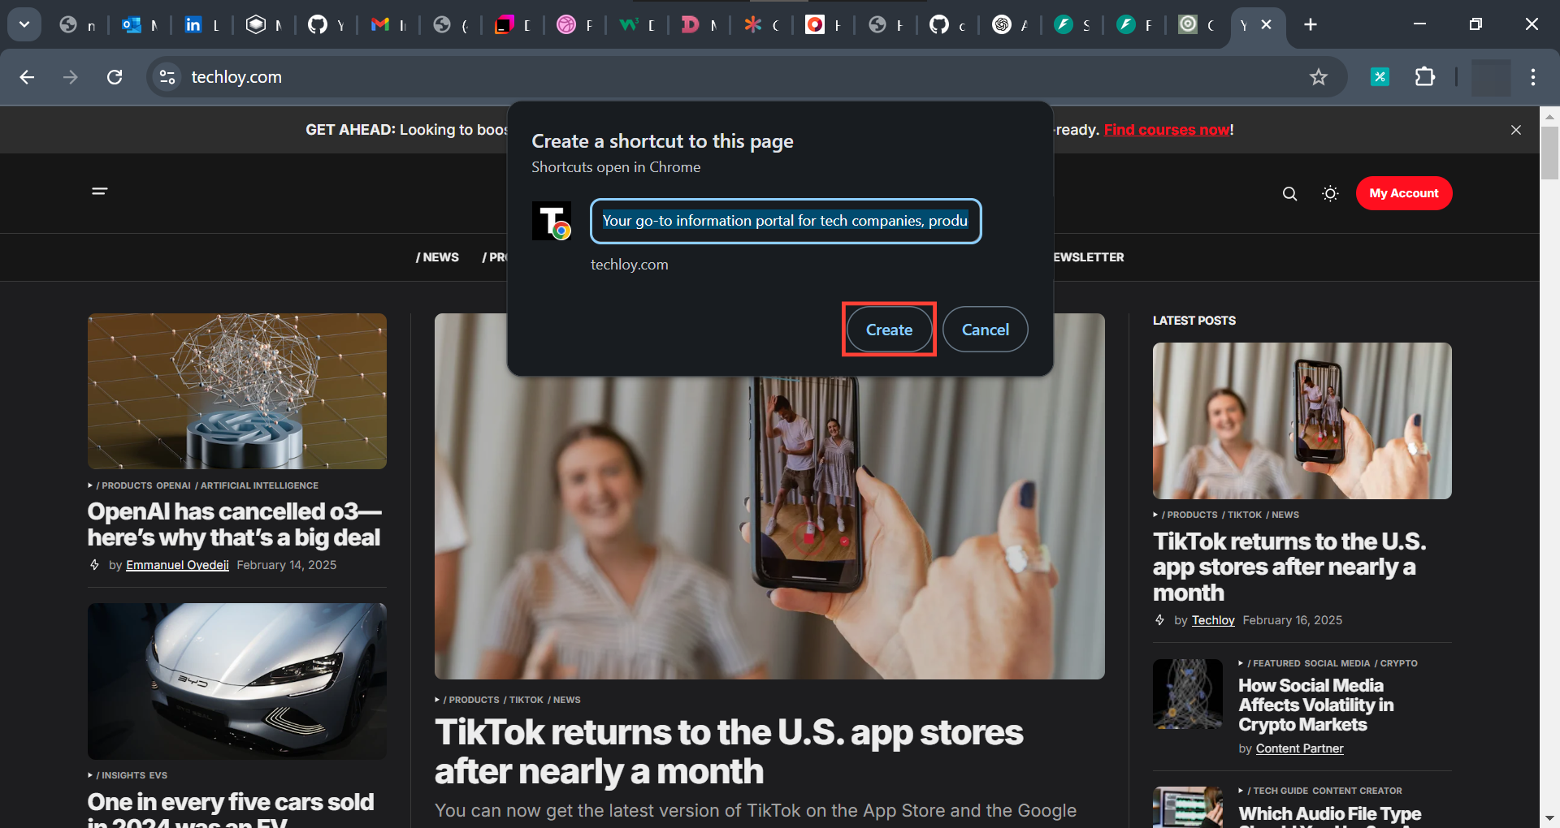
Task: Open the Latest Posts TikTok thumbnail
Action: pyautogui.click(x=1302, y=420)
